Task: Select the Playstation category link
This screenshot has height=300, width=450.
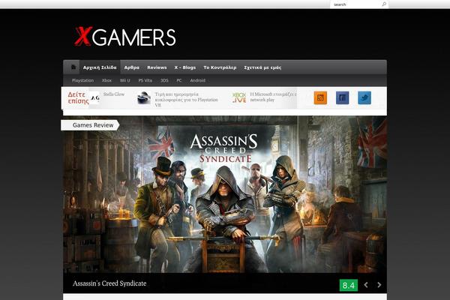Action: 83,80
